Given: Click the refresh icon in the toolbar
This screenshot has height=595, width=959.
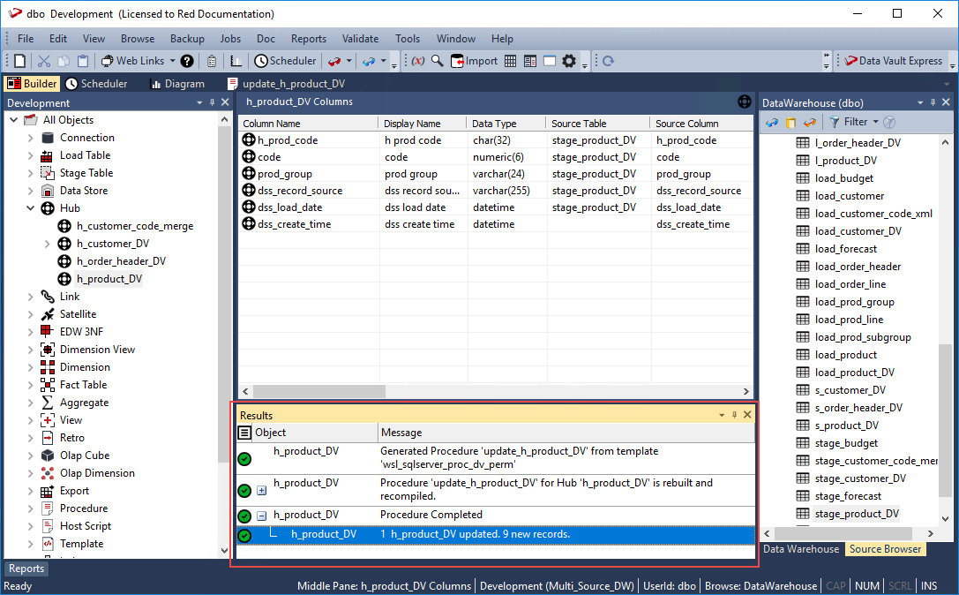Looking at the screenshot, I should [608, 61].
